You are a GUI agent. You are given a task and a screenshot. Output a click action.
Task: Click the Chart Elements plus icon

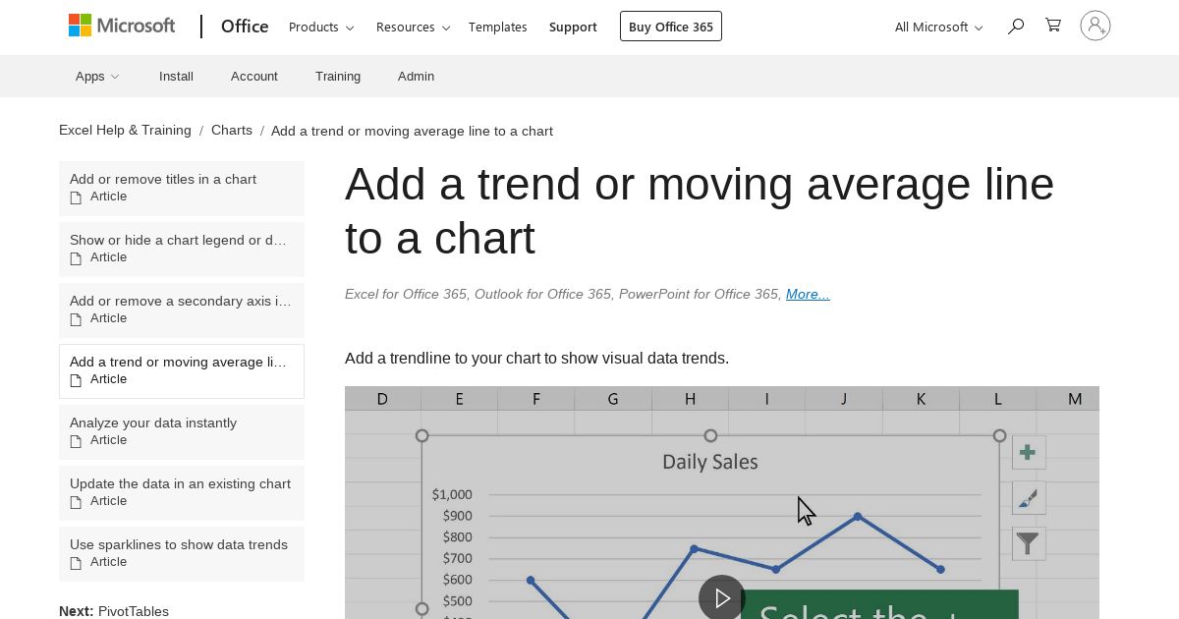tap(1028, 452)
